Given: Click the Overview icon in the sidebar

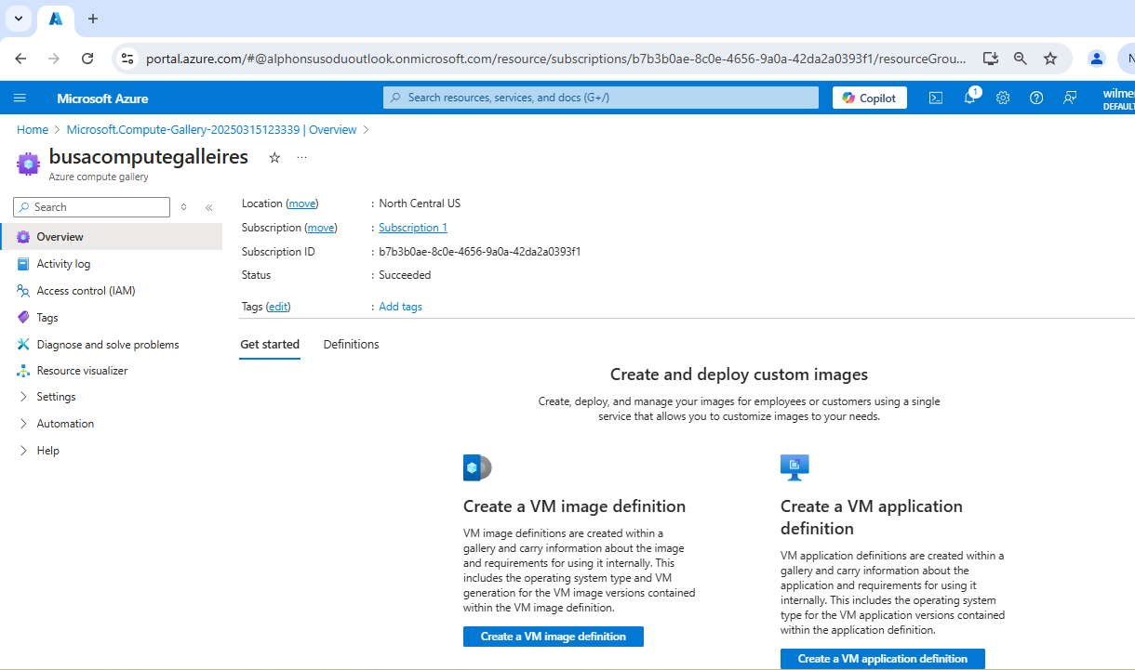Looking at the screenshot, I should click(23, 237).
